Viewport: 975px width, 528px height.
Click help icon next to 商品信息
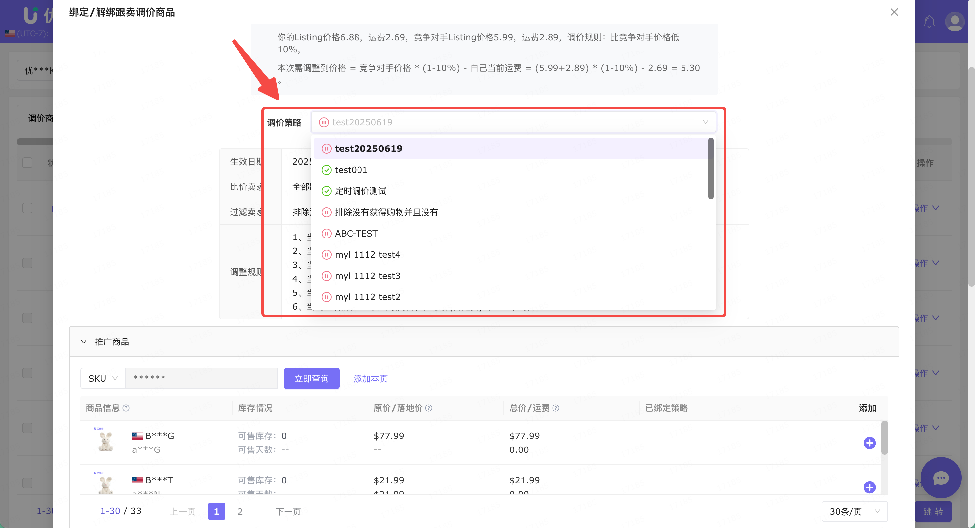click(126, 408)
